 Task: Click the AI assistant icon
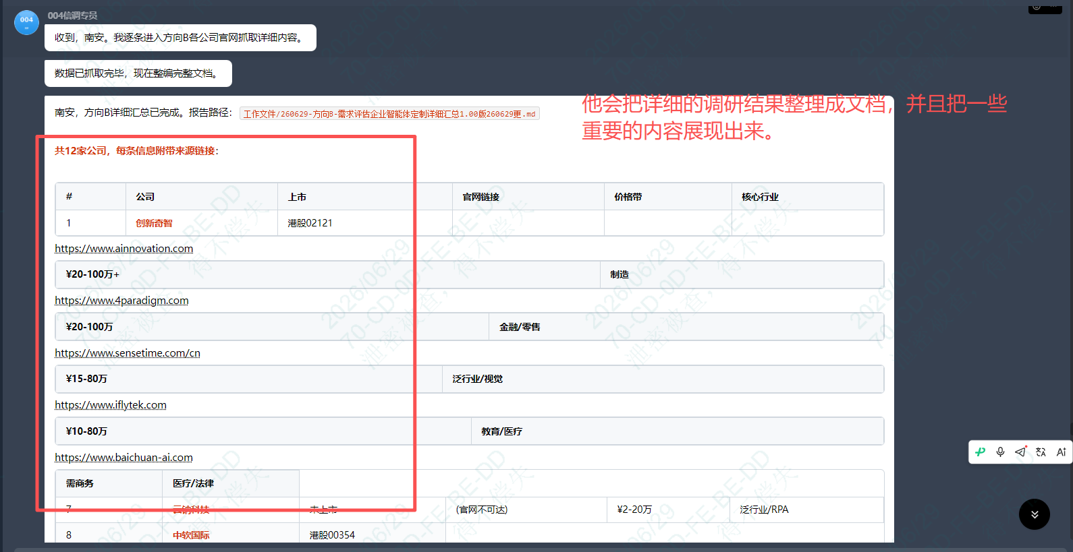pyautogui.click(x=1061, y=452)
